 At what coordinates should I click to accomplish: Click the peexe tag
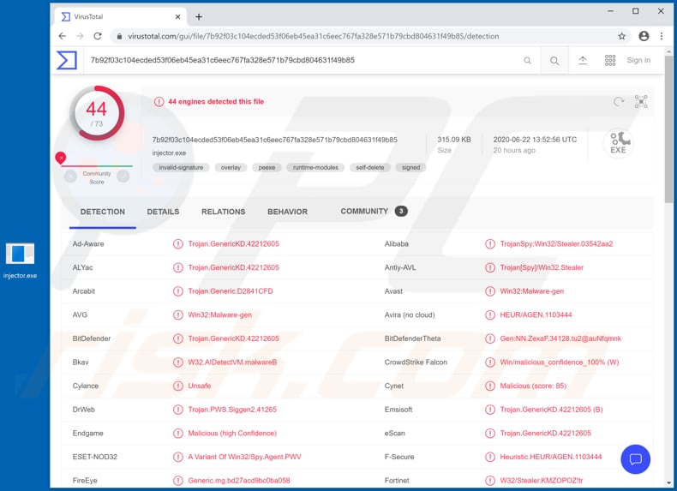pyautogui.click(x=267, y=168)
